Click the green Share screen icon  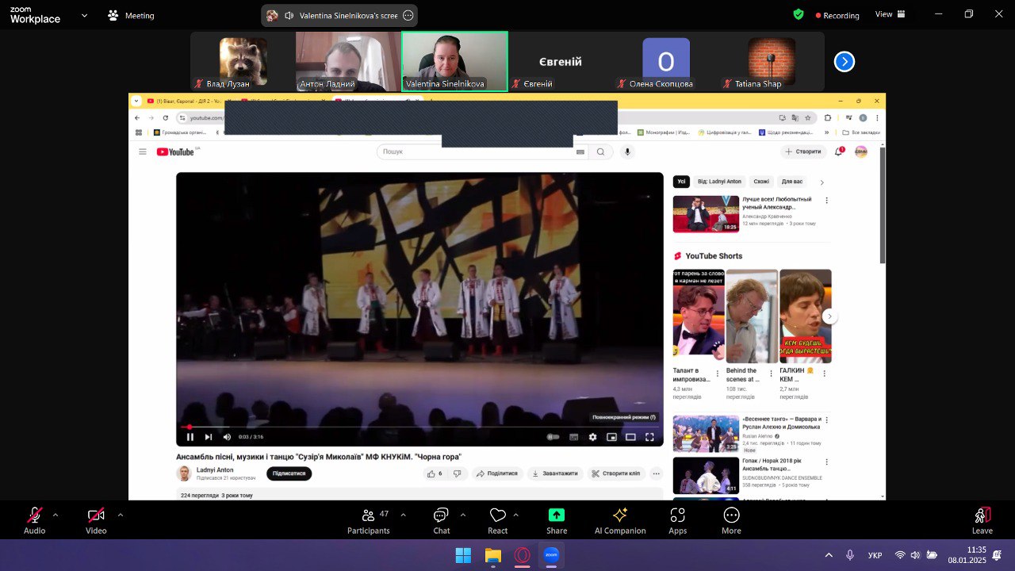[x=557, y=521]
